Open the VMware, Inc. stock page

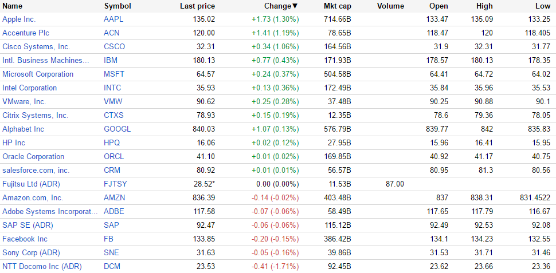pyautogui.click(x=24, y=102)
